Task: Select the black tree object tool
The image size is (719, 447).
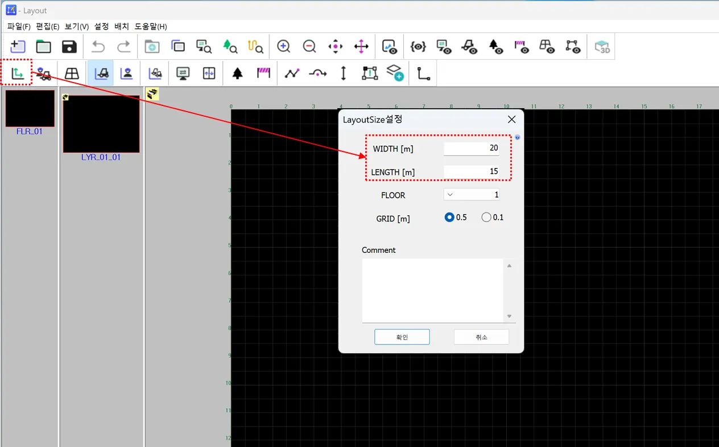Action: coord(238,73)
